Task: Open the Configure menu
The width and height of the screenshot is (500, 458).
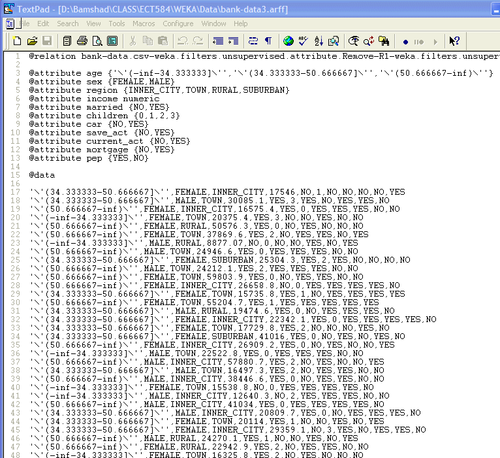Action: [x=178, y=24]
